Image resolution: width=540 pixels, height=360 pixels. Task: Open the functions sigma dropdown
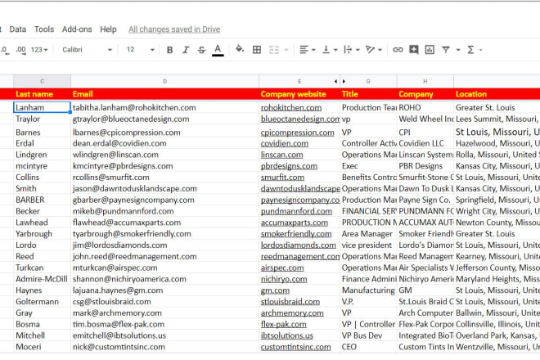pos(475,50)
